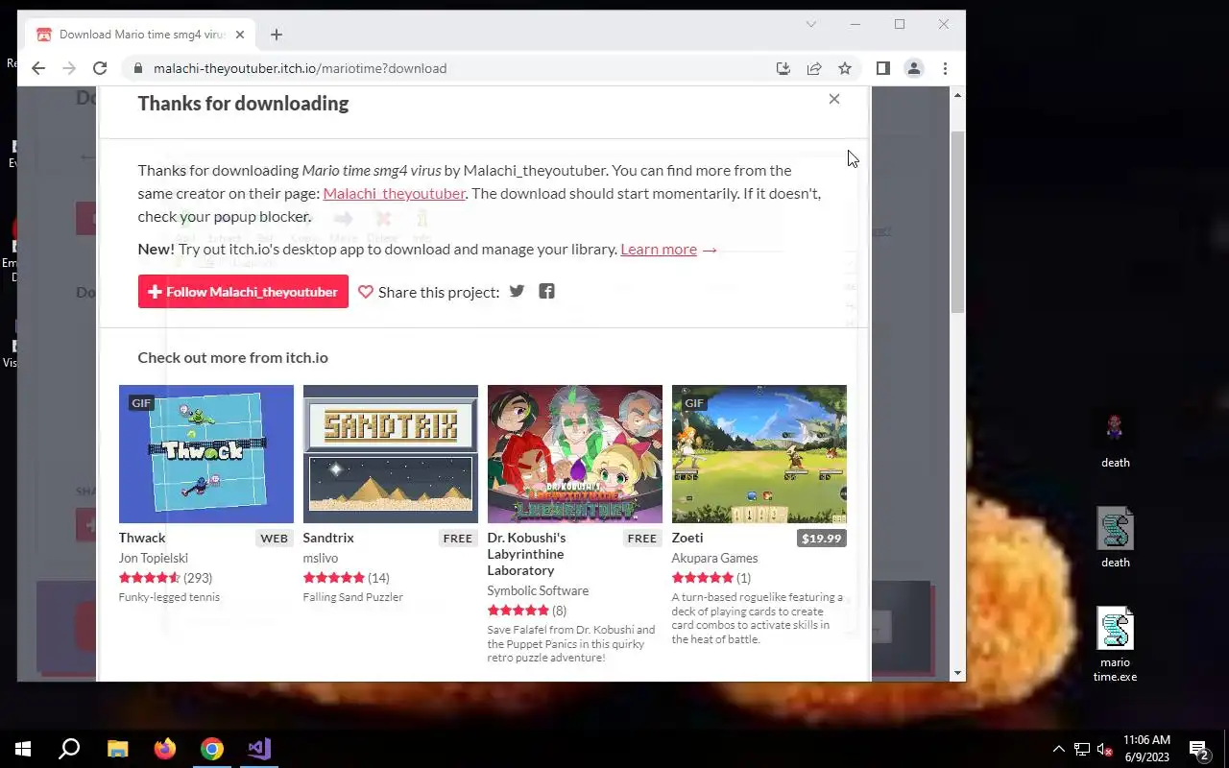Switch to Chrome in the taskbar
The image size is (1229, 768).
212,749
